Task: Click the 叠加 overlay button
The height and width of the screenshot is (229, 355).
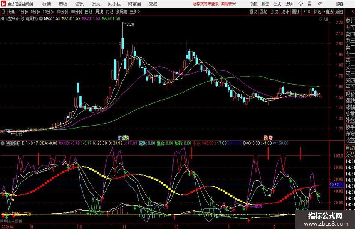Action: coord(264,12)
